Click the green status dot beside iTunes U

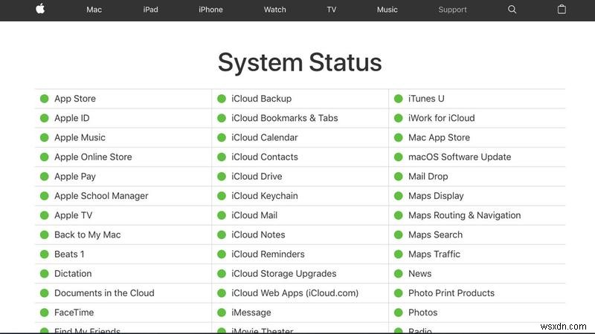[398, 99]
